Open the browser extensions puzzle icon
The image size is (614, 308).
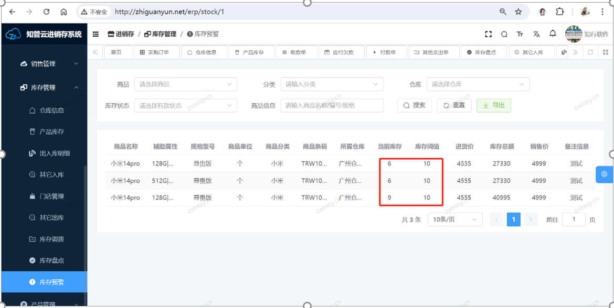[x=559, y=12]
